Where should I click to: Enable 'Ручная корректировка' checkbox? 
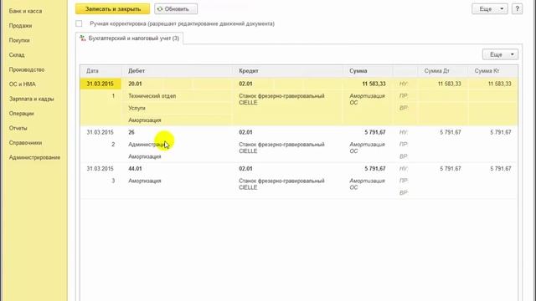(79, 23)
